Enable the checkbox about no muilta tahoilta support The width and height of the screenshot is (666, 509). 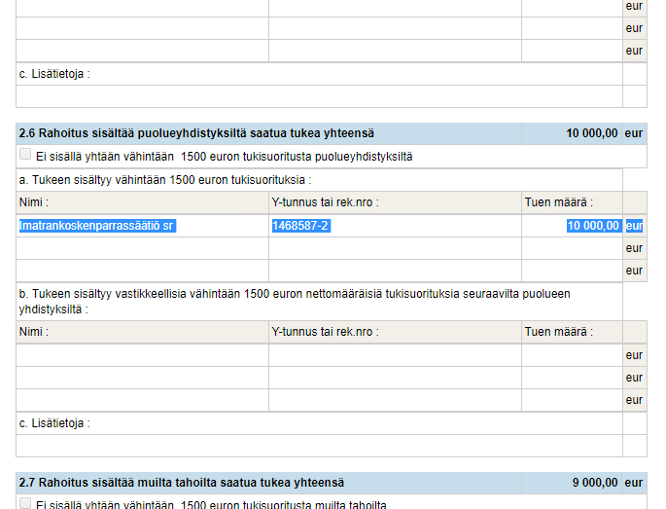coord(25,504)
